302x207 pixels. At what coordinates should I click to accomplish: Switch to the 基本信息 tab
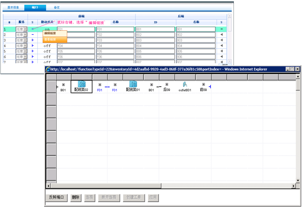coord(13,7)
